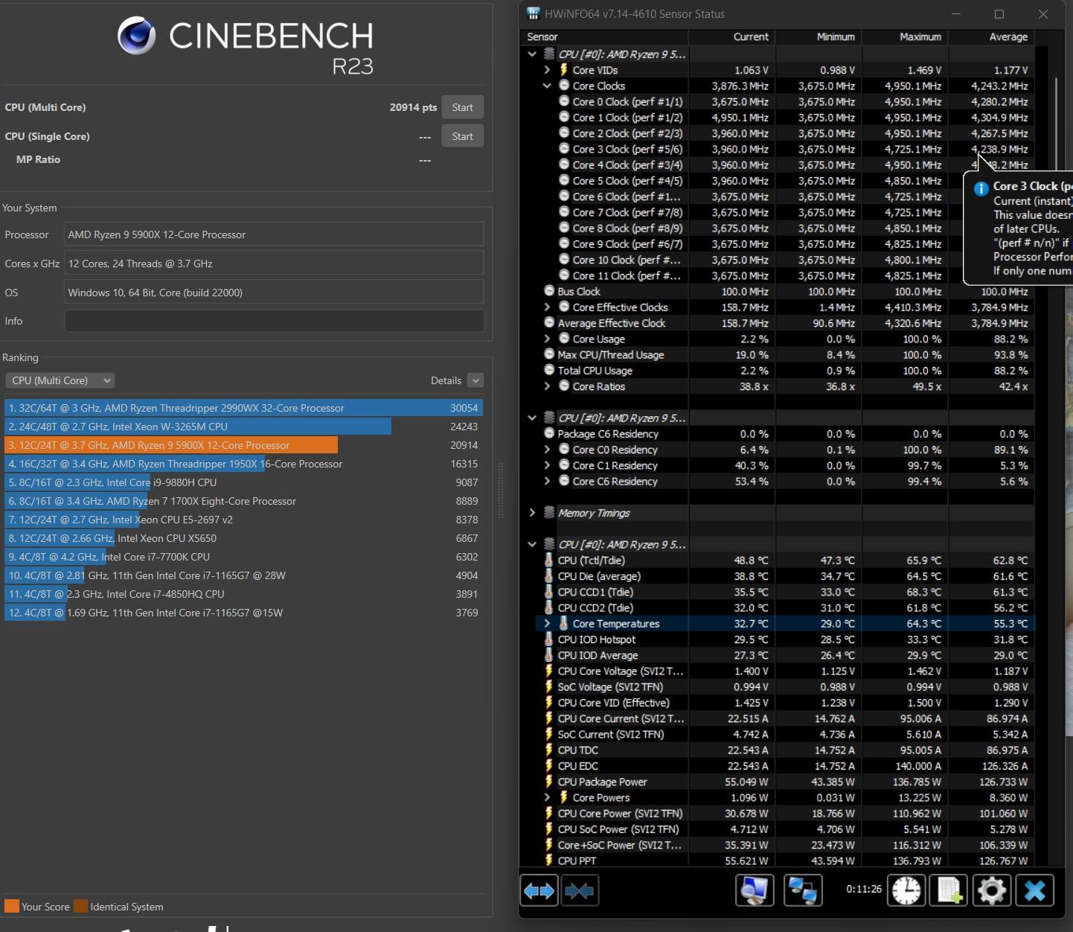Select the orange Ryzen 9 5900X ranking bar
Viewport: 1073px width, 932px height.
pyautogui.click(x=171, y=445)
